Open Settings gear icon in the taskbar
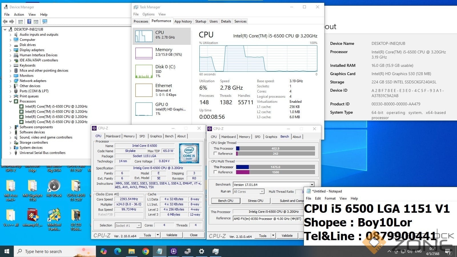Viewport: 457px width, 257px height. coord(201,251)
